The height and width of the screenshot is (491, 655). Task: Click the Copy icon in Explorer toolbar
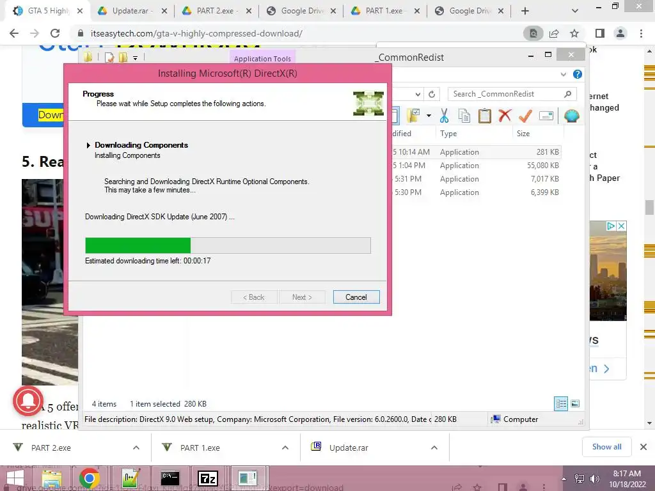coord(464,116)
